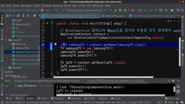
Task: Open the Database tool window stripe
Action: [183, 60]
